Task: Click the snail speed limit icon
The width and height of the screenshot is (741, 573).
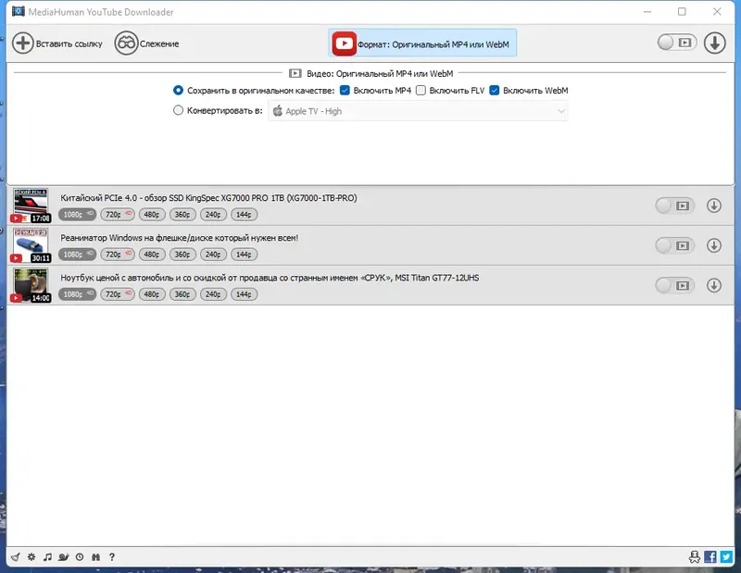Action: [x=63, y=557]
